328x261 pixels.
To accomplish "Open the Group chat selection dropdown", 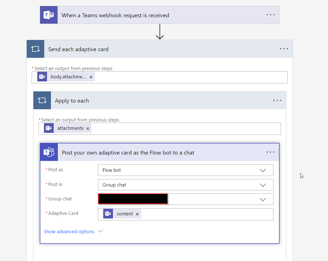I will (263, 199).
